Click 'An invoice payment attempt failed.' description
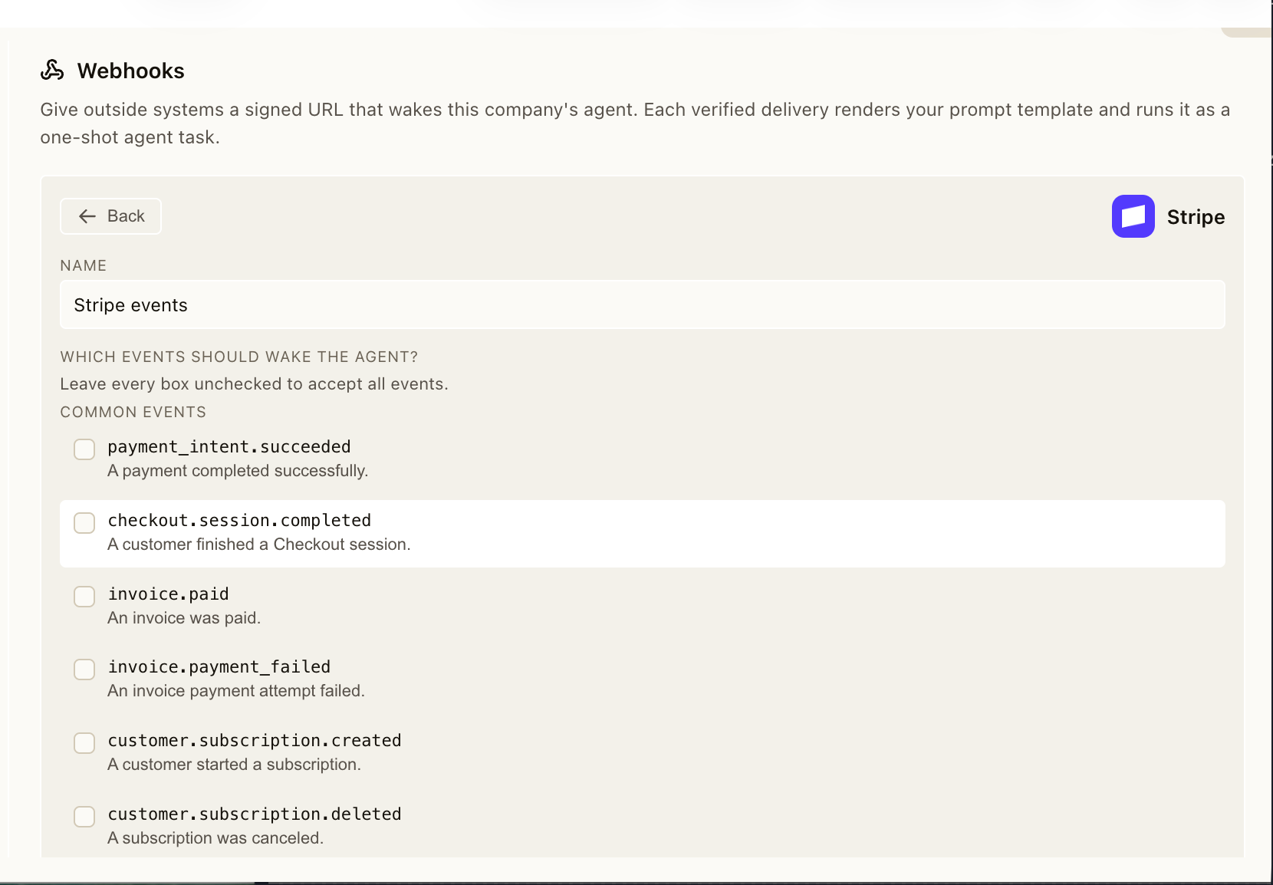1273x885 pixels. tap(236, 691)
